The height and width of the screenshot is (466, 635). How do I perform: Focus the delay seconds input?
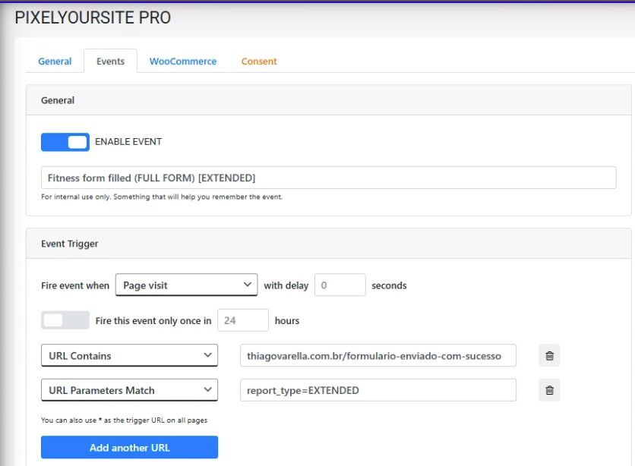click(x=340, y=285)
